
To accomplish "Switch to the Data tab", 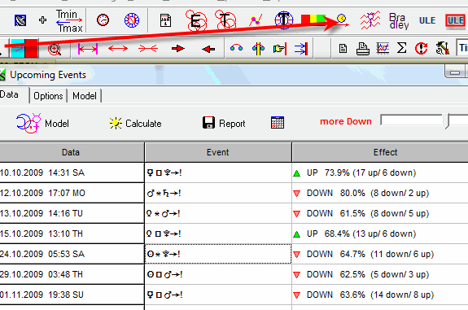I will click(x=9, y=94).
